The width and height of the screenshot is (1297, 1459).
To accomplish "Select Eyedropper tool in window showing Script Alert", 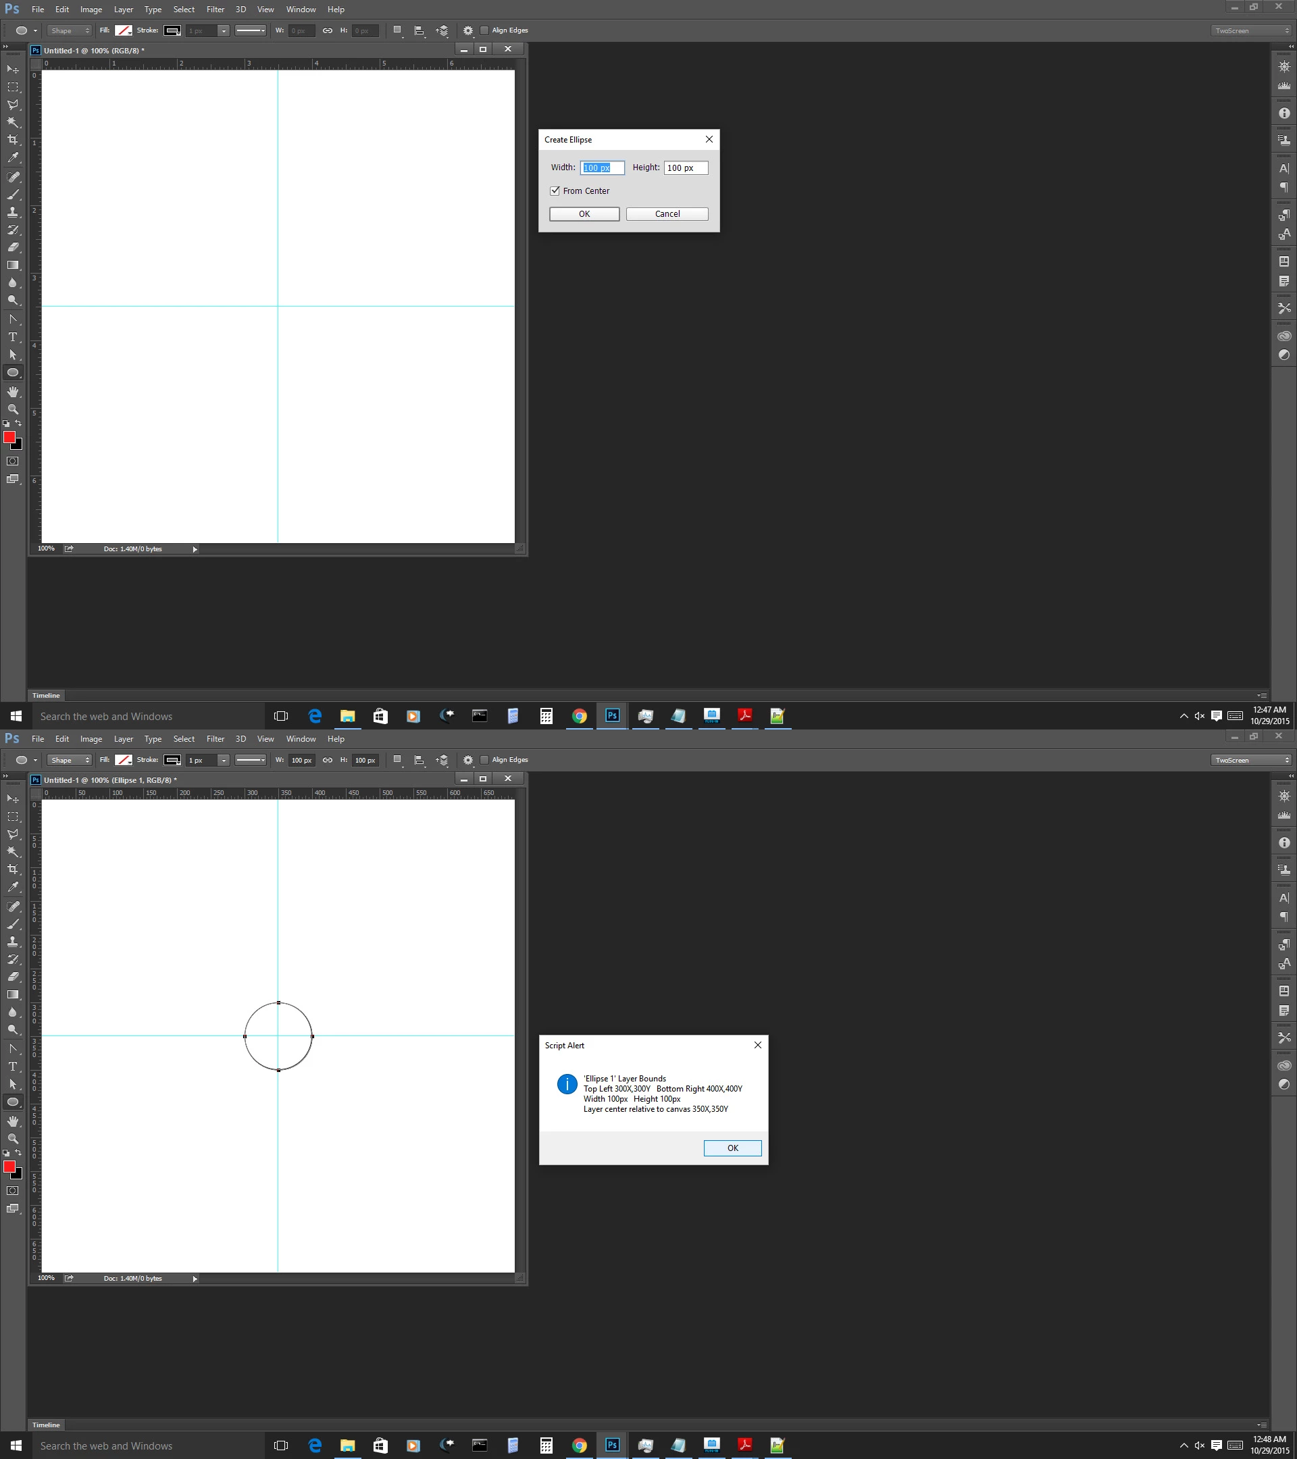I will [x=13, y=888].
